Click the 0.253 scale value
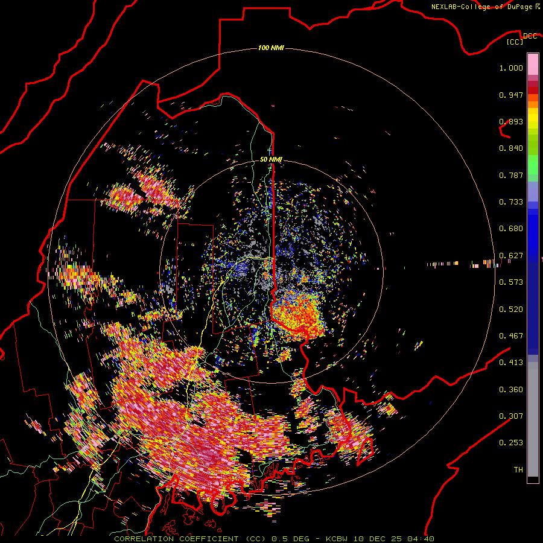The width and height of the screenshot is (543, 543). [511, 443]
